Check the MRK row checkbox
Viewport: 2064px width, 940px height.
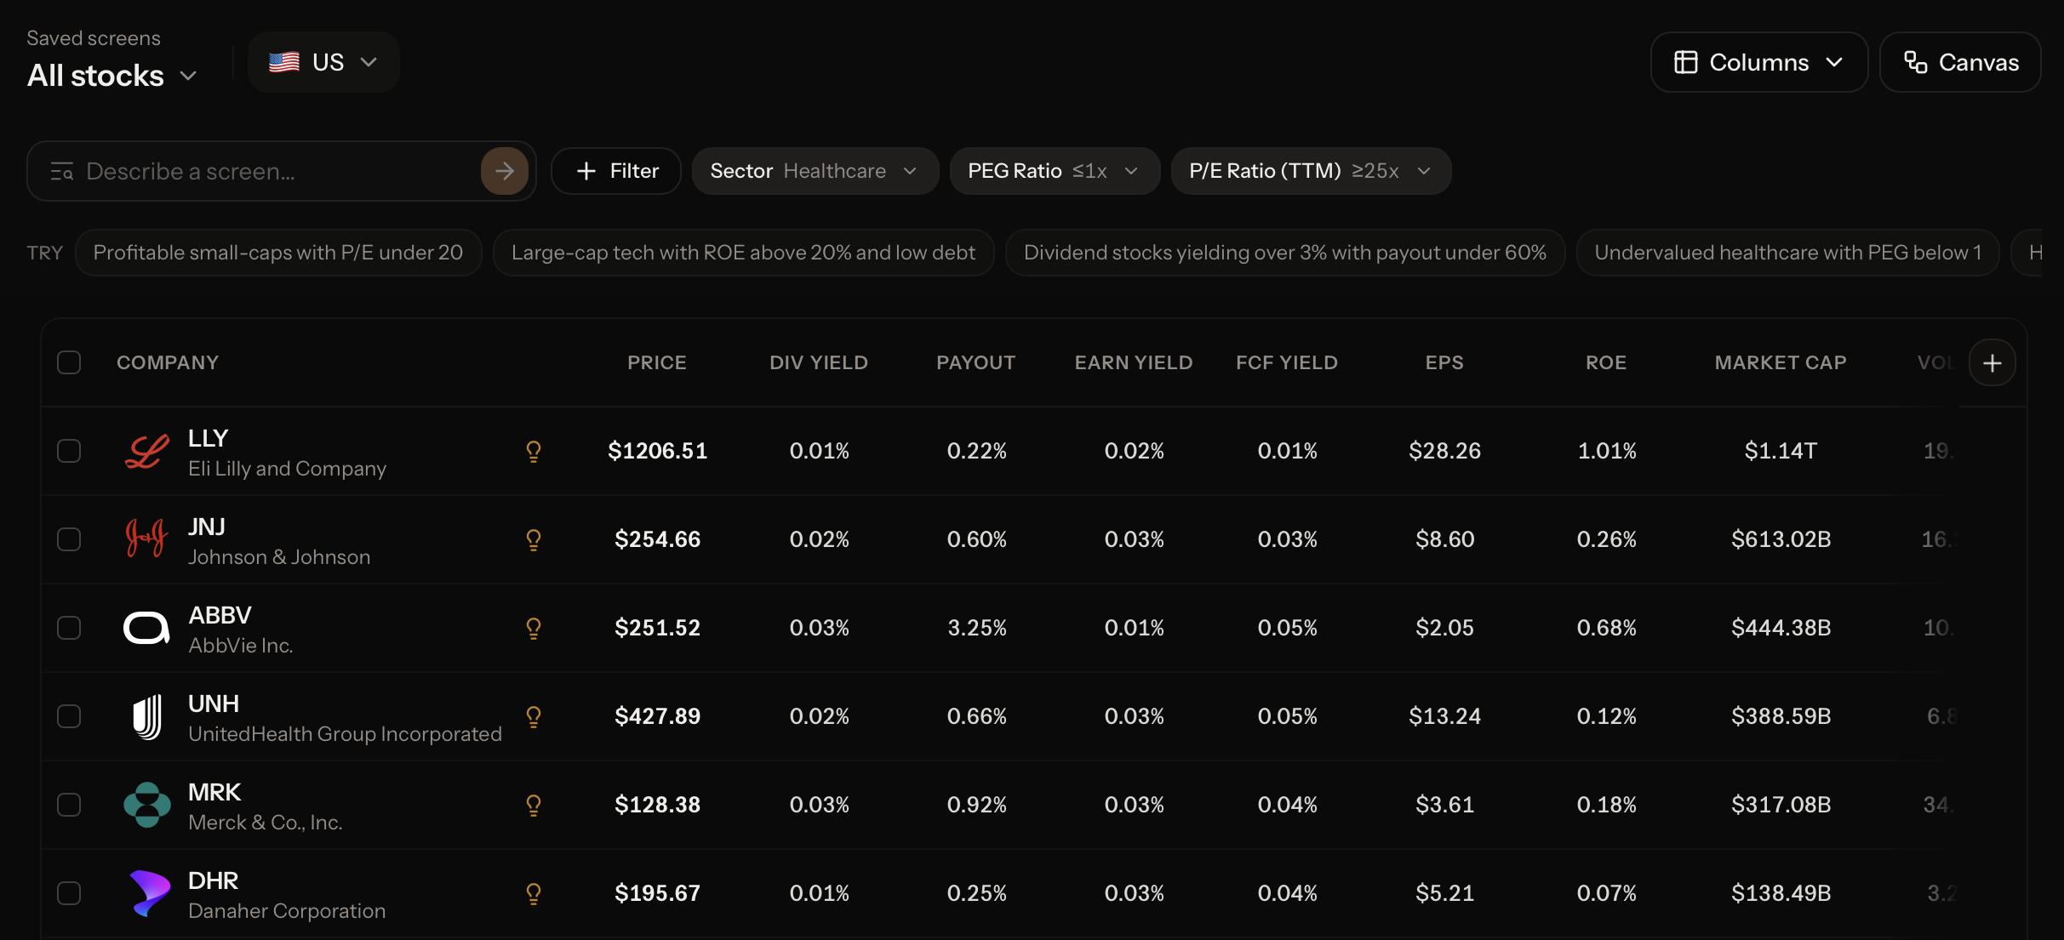coord(69,805)
